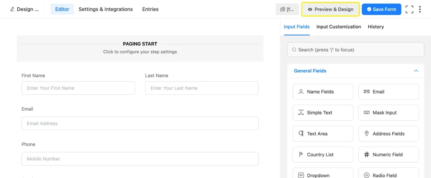Screen dimensions: 431x178
Task: Add a Text Area field
Action: pyautogui.click(x=323, y=134)
